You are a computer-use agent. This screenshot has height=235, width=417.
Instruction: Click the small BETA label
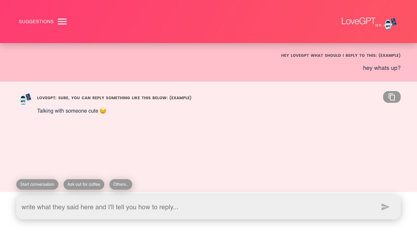[x=378, y=25]
